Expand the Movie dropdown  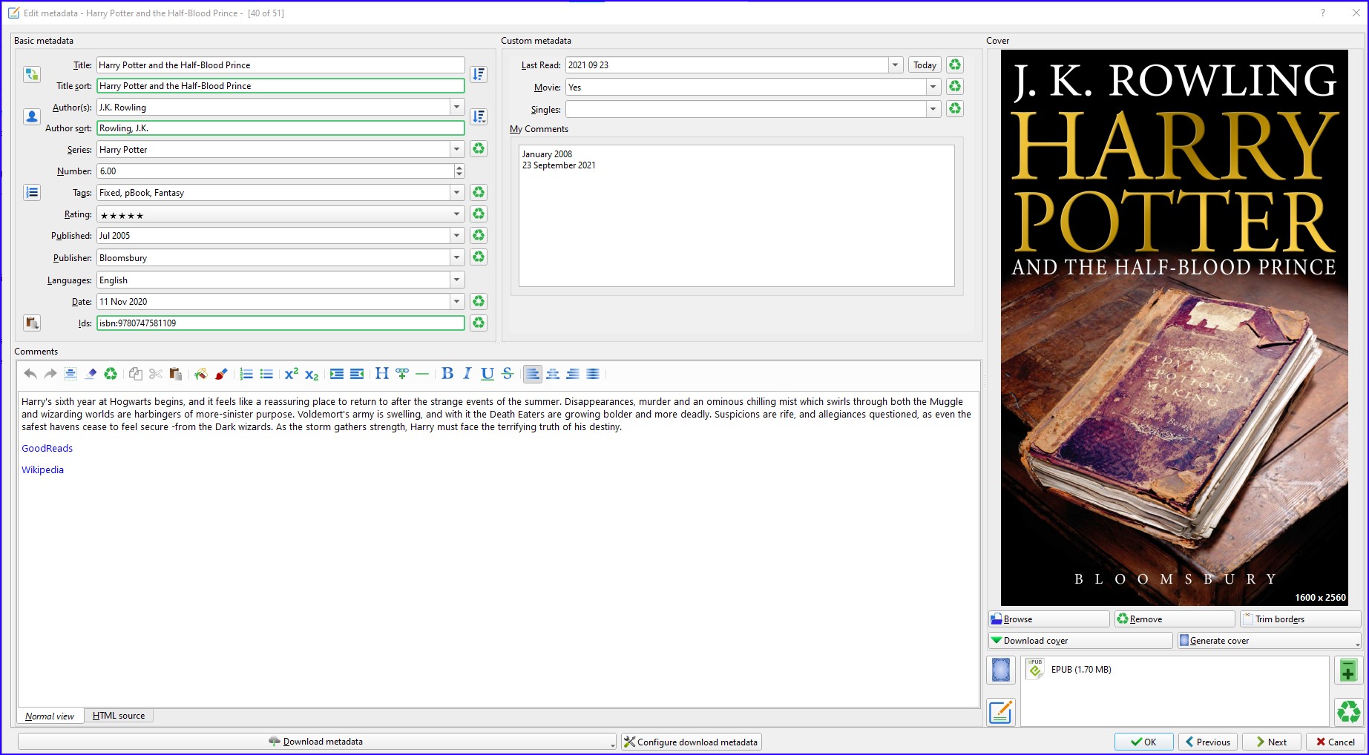pos(933,87)
